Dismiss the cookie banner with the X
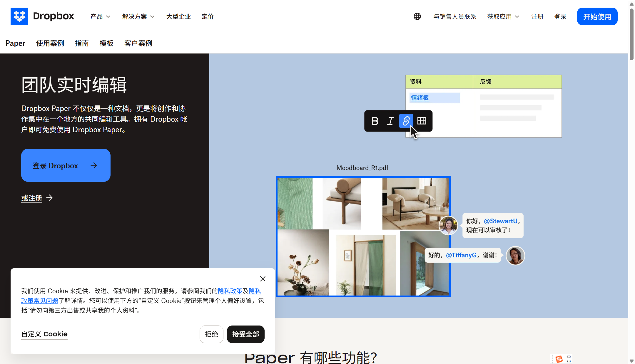635x364 pixels. tap(263, 279)
